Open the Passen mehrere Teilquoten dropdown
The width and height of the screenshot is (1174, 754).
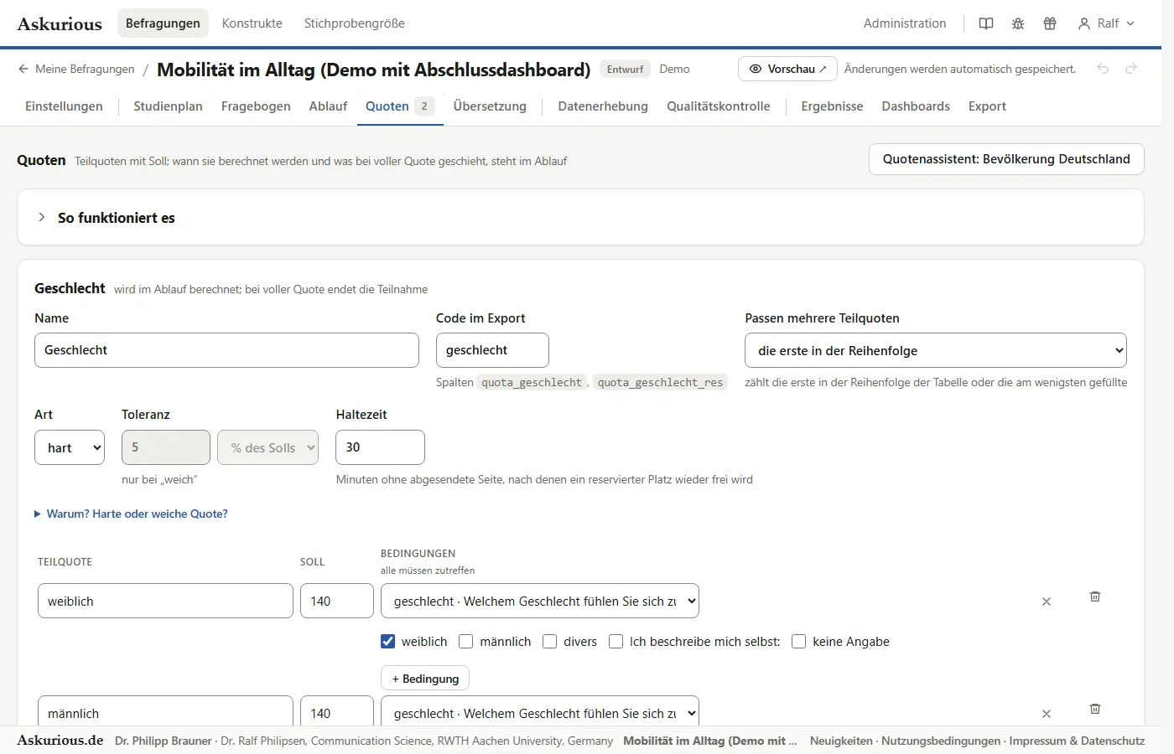pos(936,350)
